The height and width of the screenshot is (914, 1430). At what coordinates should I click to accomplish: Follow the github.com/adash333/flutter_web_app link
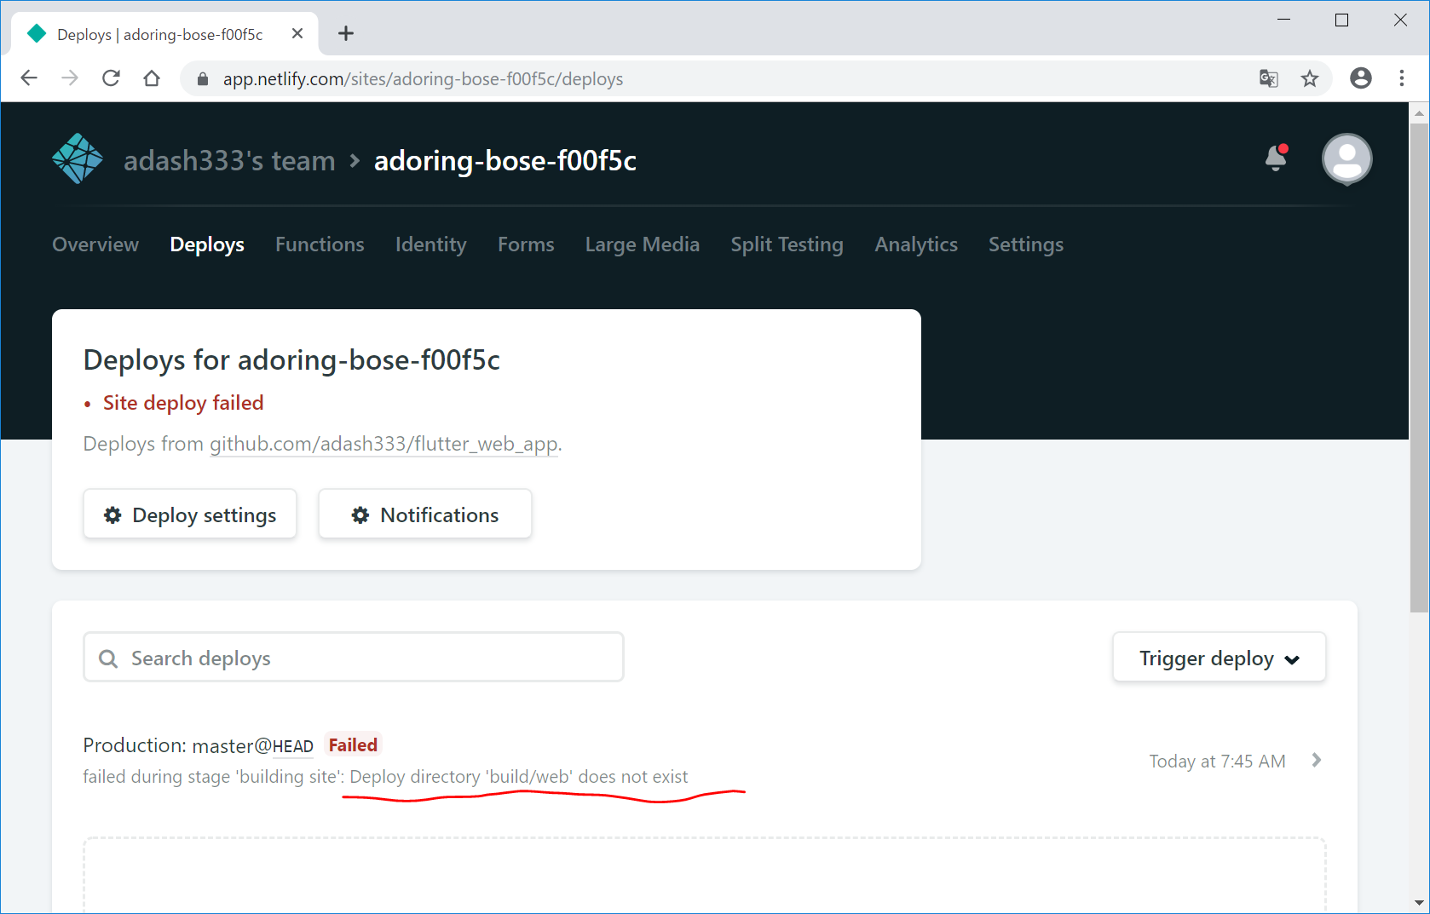click(x=383, y=444)
